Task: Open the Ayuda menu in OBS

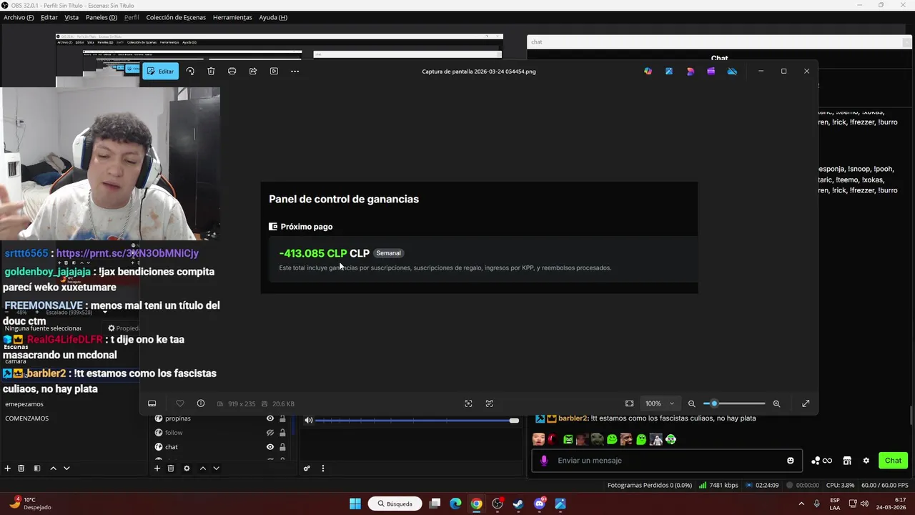Action: coord(273,17)
